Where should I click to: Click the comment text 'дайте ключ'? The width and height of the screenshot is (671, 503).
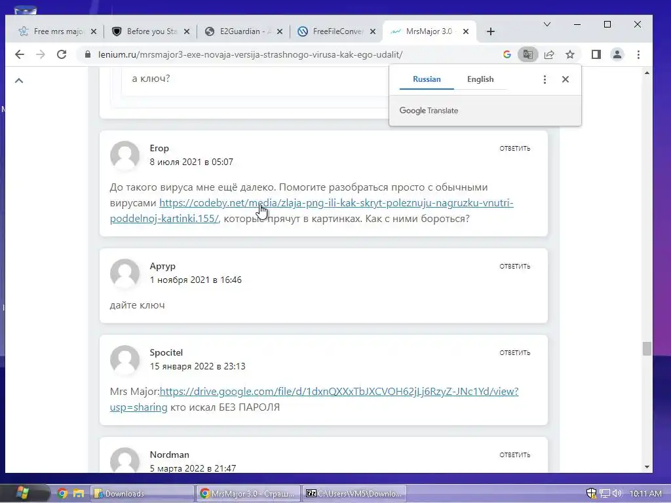(x=138, y=305)
